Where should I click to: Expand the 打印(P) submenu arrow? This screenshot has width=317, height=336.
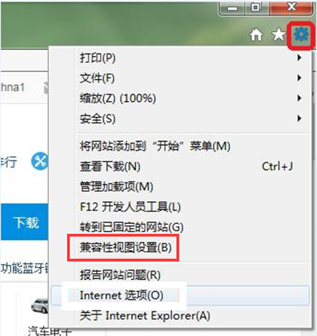tap(299, 57)
